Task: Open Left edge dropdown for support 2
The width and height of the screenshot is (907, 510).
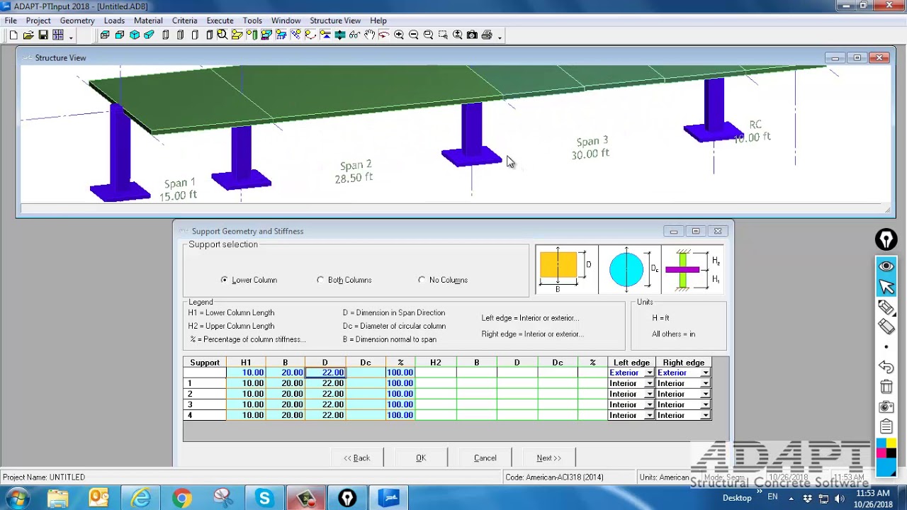Action: (x=649, y=394)
